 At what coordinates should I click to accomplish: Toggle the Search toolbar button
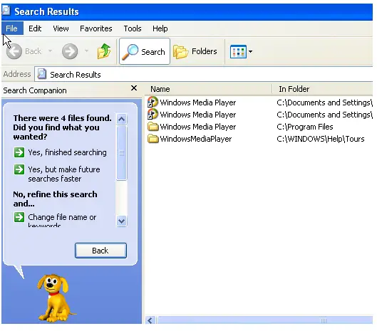click(145, 51)
